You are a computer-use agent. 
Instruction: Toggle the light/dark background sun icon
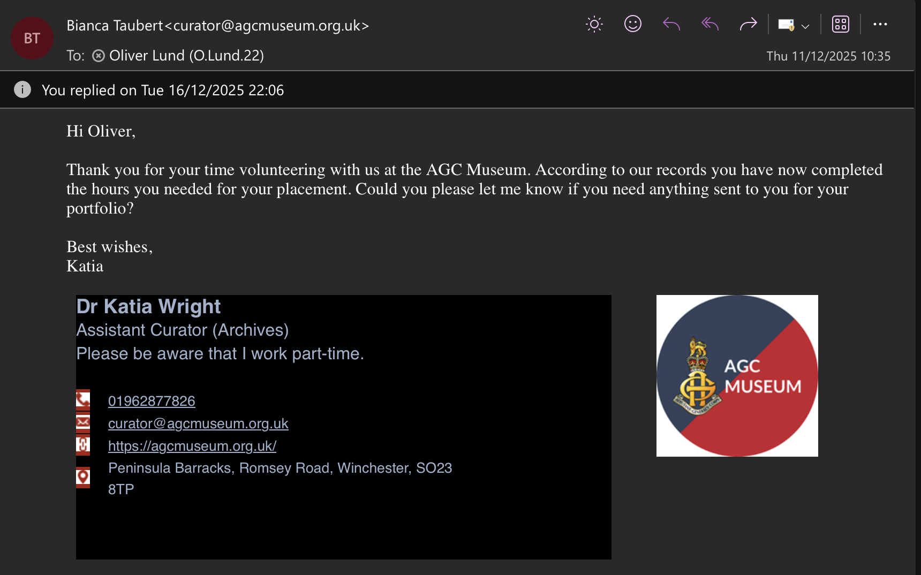coord(594,24)
